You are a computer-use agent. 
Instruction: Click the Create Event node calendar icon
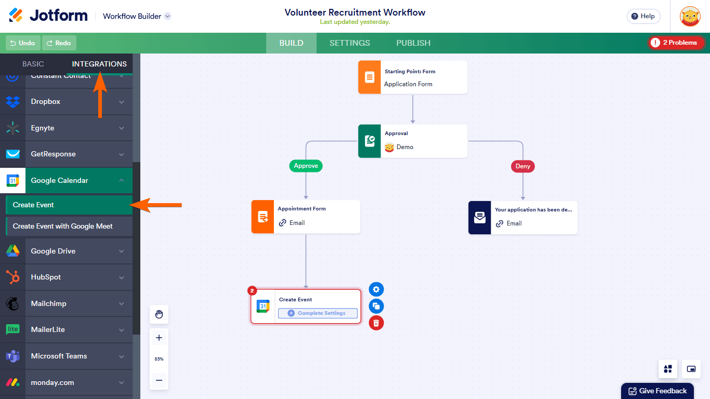(263, 307)
